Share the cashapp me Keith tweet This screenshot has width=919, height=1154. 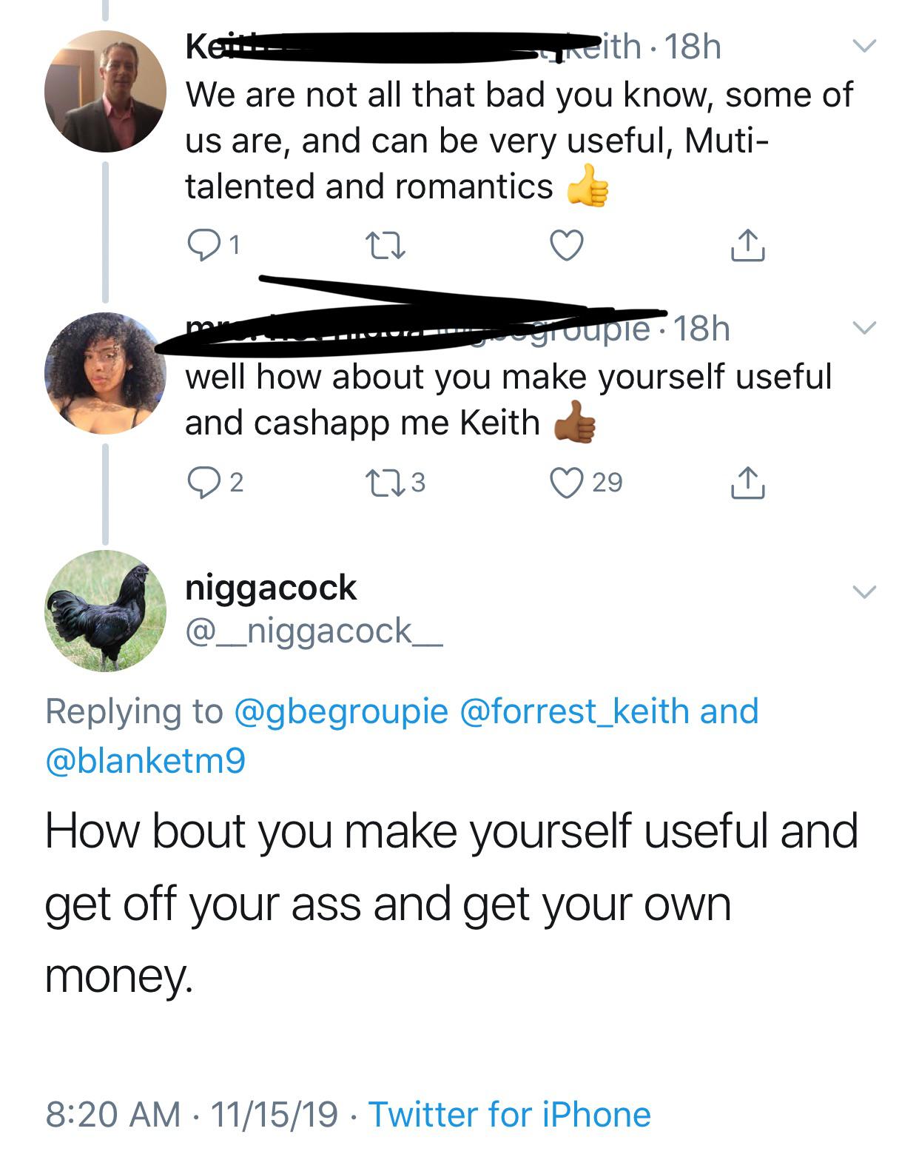tap(747, 483)
